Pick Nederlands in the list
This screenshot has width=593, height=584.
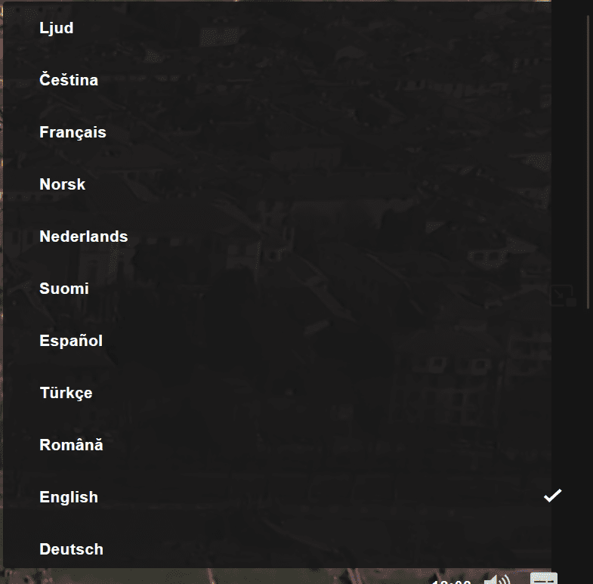coord(84,236)
